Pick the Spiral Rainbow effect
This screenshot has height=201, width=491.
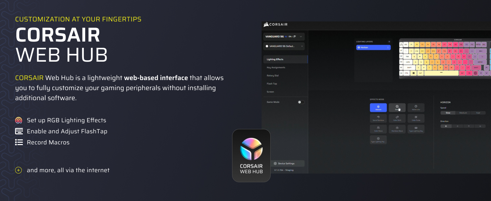(378, 118)
